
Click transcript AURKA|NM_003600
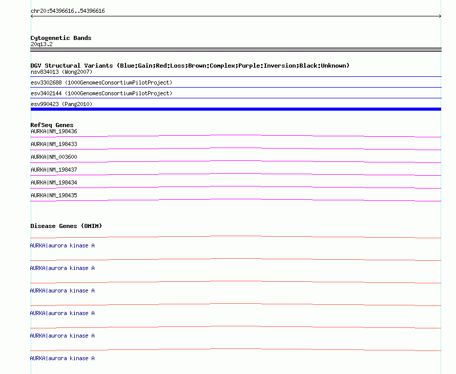click(x=54, y=157)
